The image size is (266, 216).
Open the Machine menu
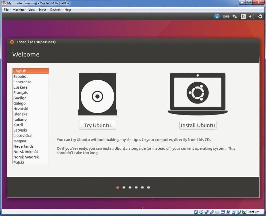18,10
